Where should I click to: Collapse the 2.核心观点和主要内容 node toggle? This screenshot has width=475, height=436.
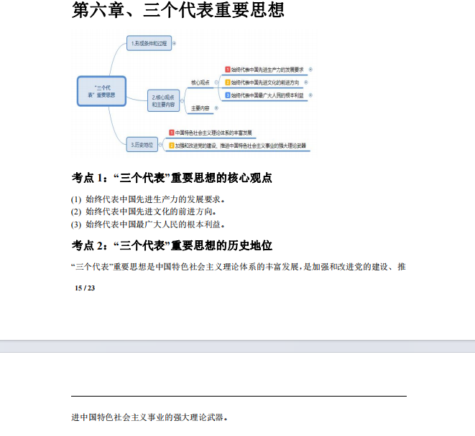(x=182, y=100)
